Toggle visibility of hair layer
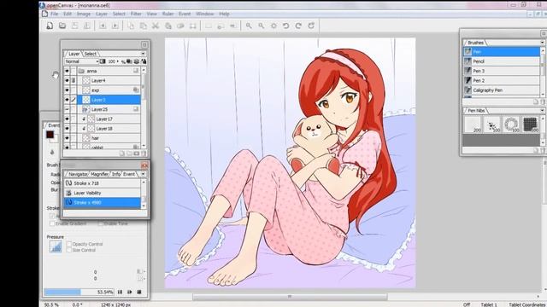Viewport: 547px width, 307px height. (67, 138)
